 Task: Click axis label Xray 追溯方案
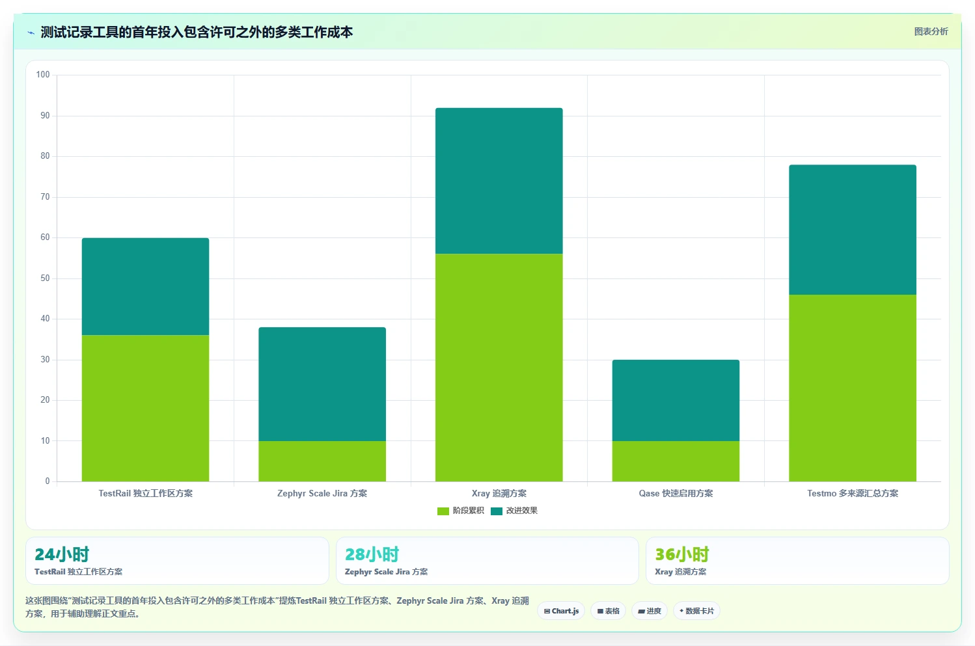[499, 493]
